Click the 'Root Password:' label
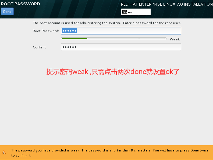This screenshot has width=213, height=160. pyautogui.click(x=46, y=31)
